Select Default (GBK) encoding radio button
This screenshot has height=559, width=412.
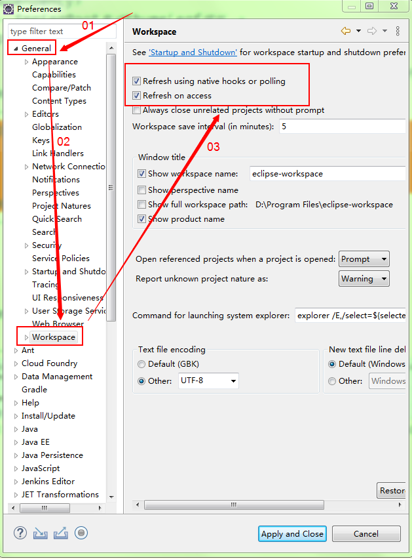(x=141, y=364)
